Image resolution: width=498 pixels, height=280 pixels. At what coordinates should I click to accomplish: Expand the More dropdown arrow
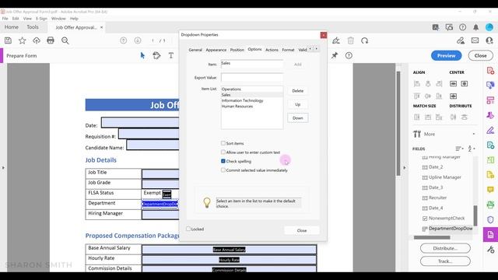click(x=474, y=134)
